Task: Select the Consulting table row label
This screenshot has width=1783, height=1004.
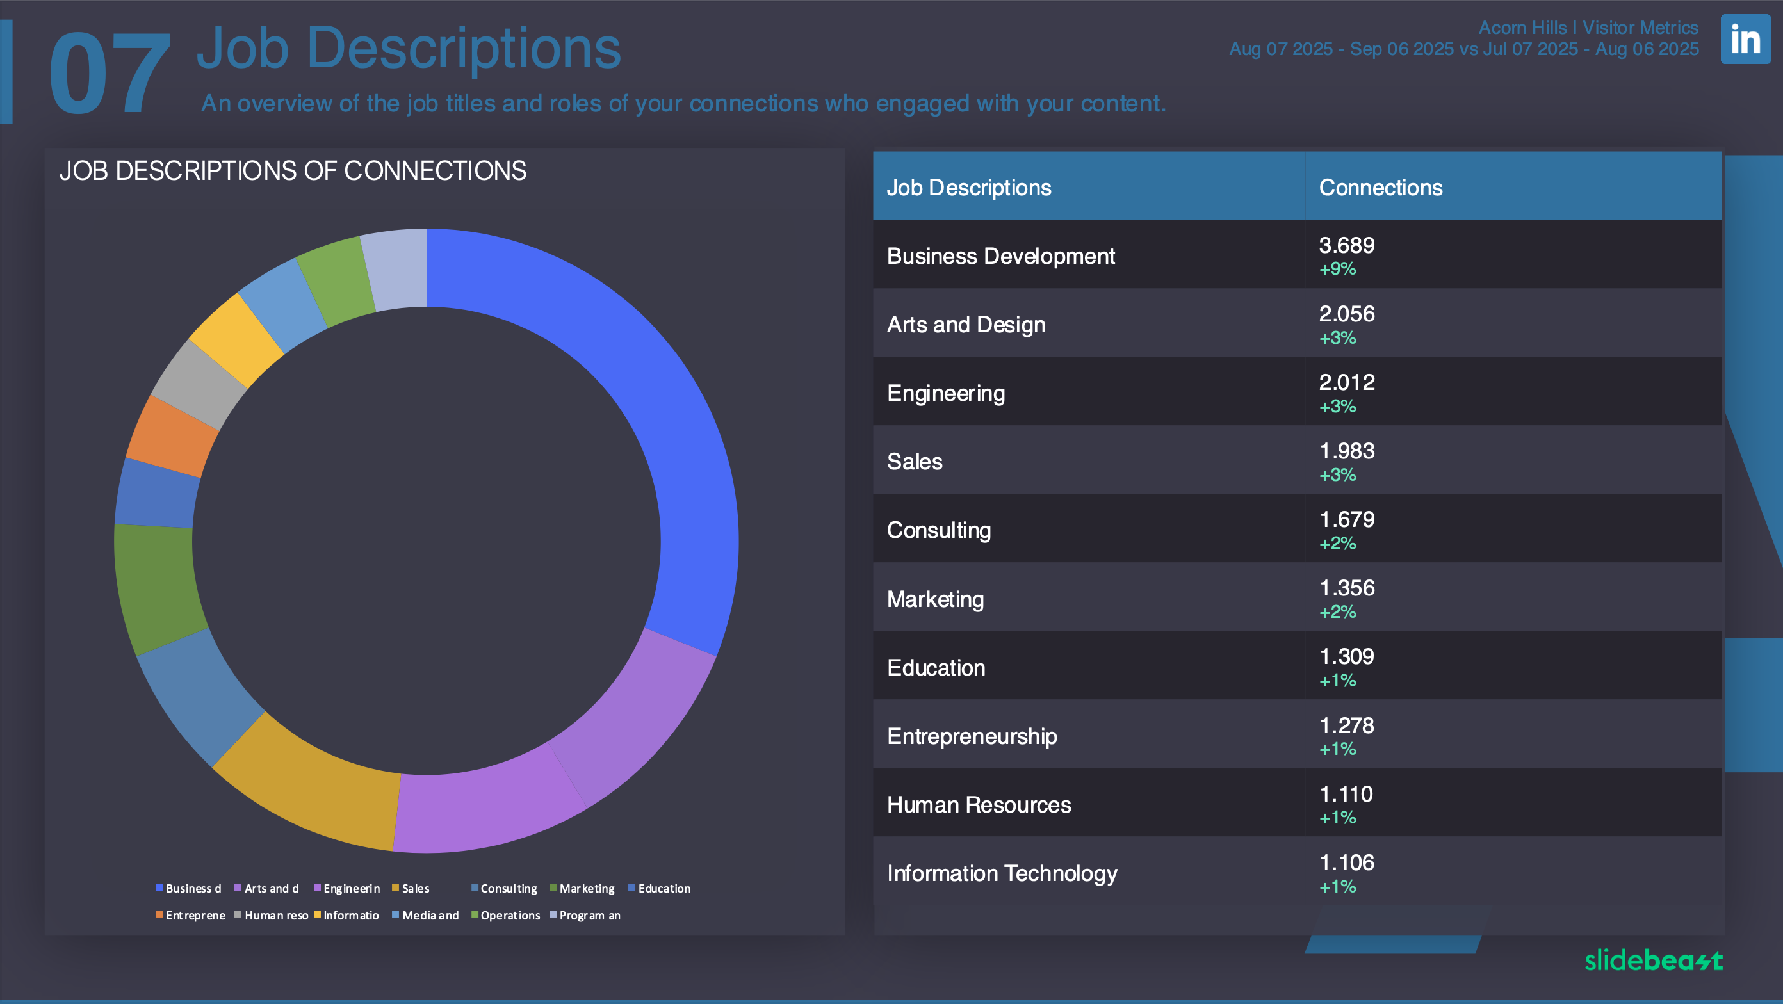Action: 938,530
